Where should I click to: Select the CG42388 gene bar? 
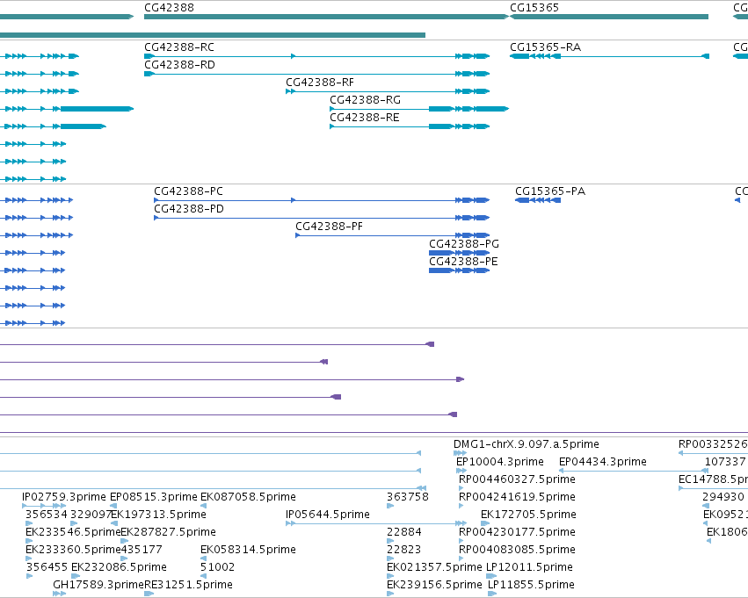[326, 17]
